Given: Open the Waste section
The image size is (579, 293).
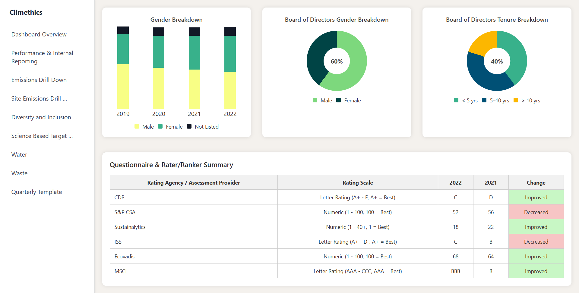Looking at the screenshot, I should click(19, 173).
